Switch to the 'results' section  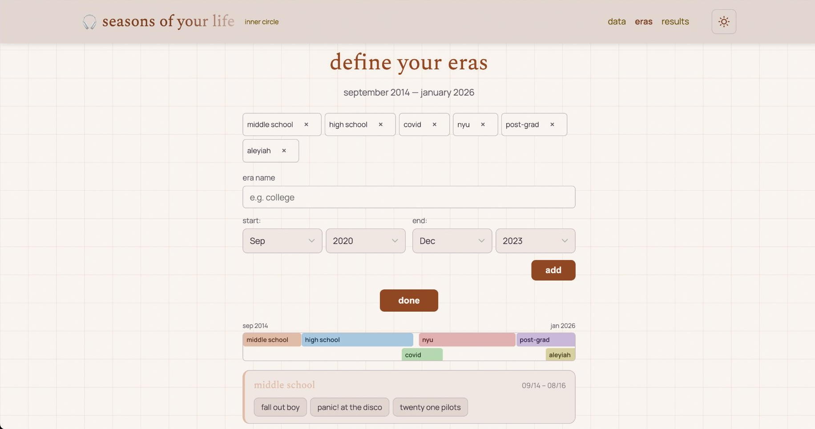(x=675, y=21)
